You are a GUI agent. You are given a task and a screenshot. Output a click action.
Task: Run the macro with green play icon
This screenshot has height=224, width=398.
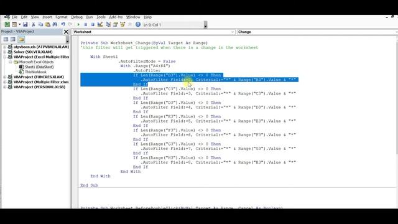[78, 25]
